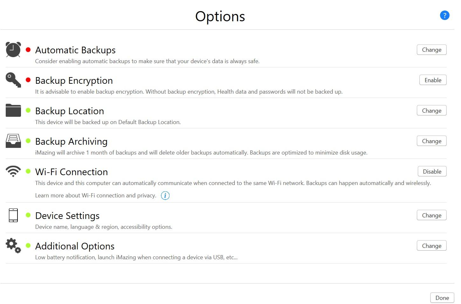Click the key icon for Backup Encryption
461x304 pixels.
point(13,80)
